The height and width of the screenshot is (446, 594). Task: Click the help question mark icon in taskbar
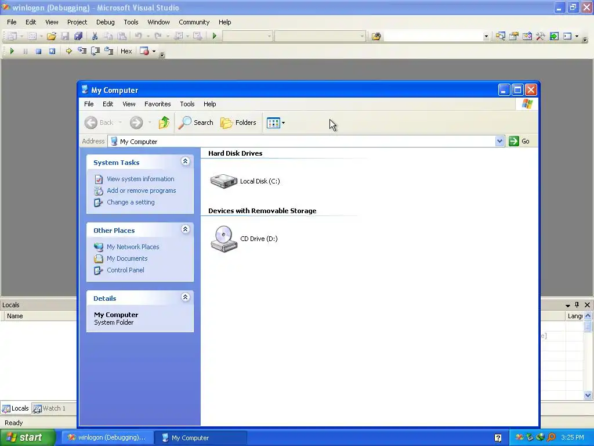pyautogui.click(x=498, y=438)
